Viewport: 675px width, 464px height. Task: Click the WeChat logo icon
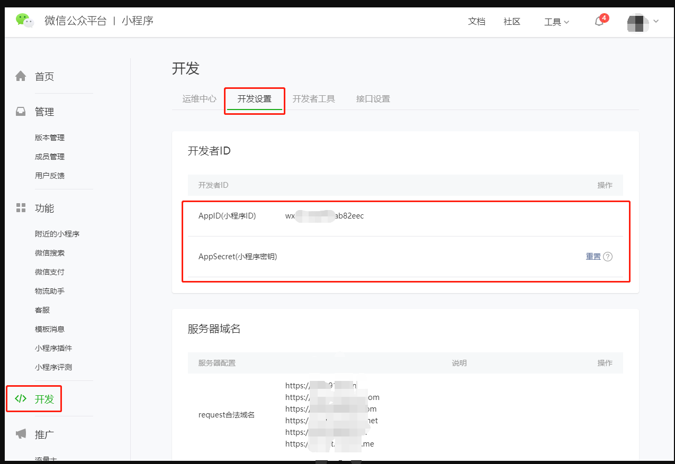(25, 21)
